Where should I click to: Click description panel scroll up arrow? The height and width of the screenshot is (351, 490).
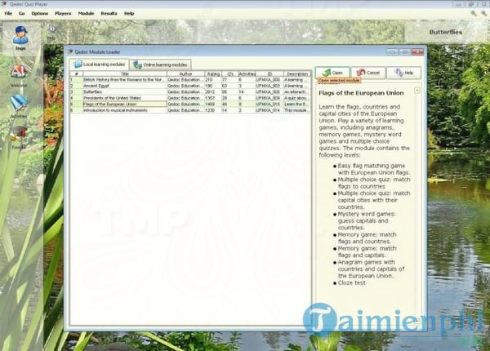pos(417,89)
